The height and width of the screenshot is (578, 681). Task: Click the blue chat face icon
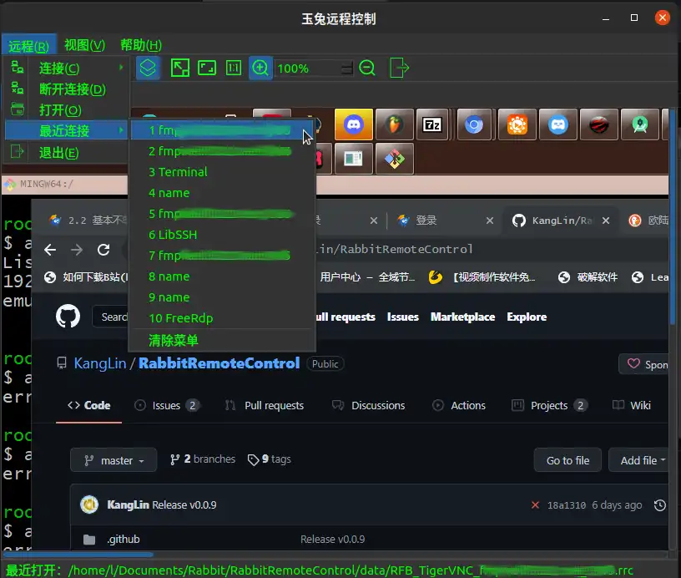pyautogui.click(x=558, y=124)
